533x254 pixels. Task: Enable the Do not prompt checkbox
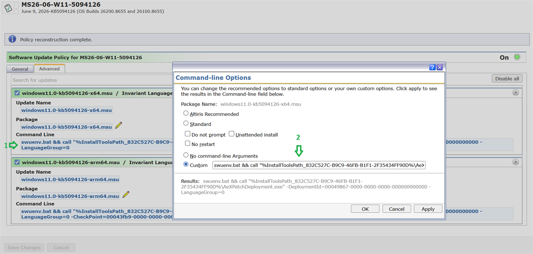coord(187,134)
